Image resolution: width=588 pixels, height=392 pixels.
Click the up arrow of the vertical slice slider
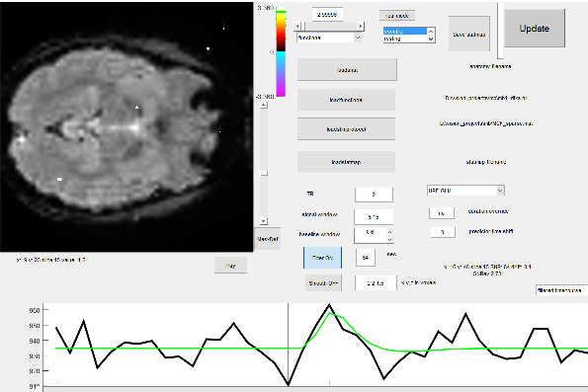point(264,106)
